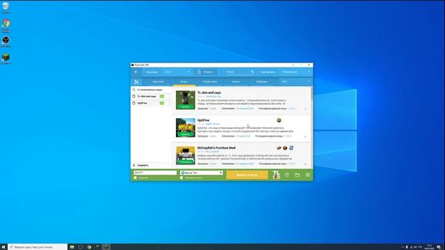The image size is (445, 250).
Task: Open the Windows Start menu
Action: tap(3, 247)
